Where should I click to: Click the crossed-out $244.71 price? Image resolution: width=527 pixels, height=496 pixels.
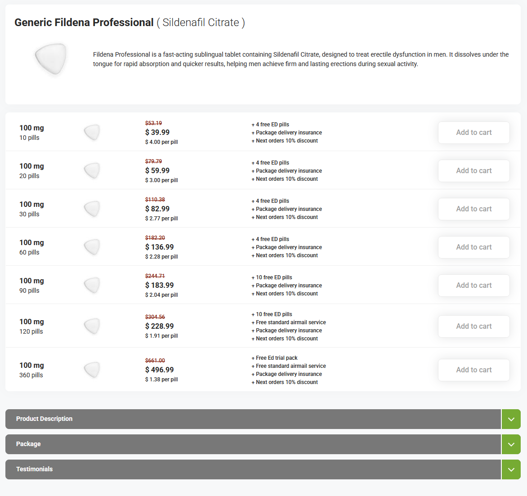pos(155,276)
